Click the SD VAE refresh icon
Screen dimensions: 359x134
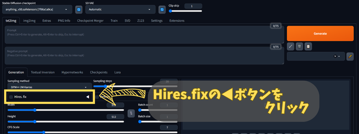click(x=162, y=9)
